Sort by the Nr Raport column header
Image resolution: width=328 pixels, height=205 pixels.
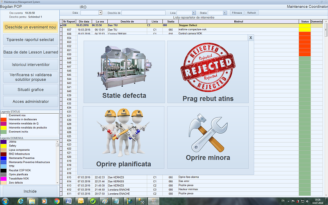point(69,21)
